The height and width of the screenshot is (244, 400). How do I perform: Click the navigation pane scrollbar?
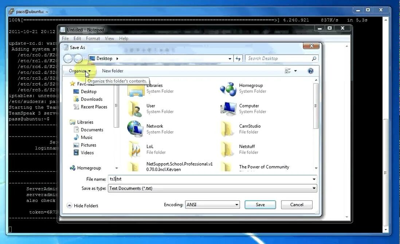click(x=116, y=106)
